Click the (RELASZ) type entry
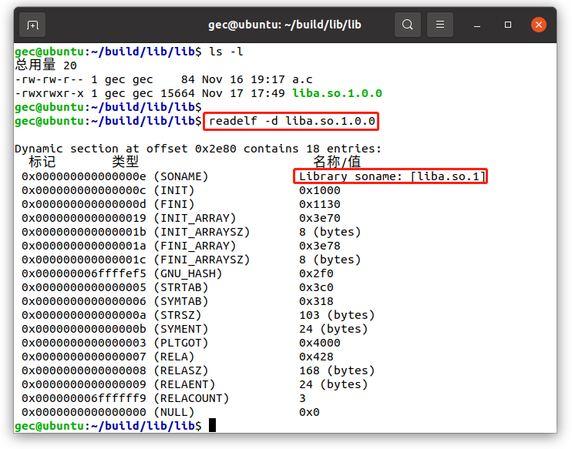The height and width of the screenshot is (449, 572). [181, 370]
